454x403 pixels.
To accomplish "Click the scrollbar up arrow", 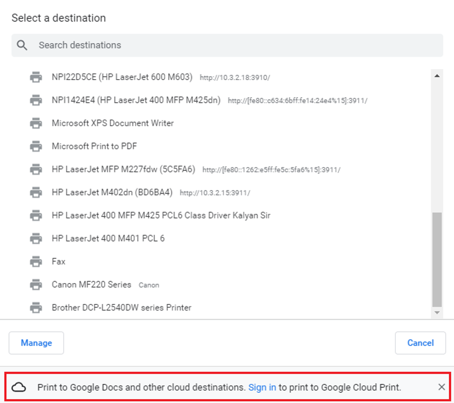I will click(x=437, y=76).
